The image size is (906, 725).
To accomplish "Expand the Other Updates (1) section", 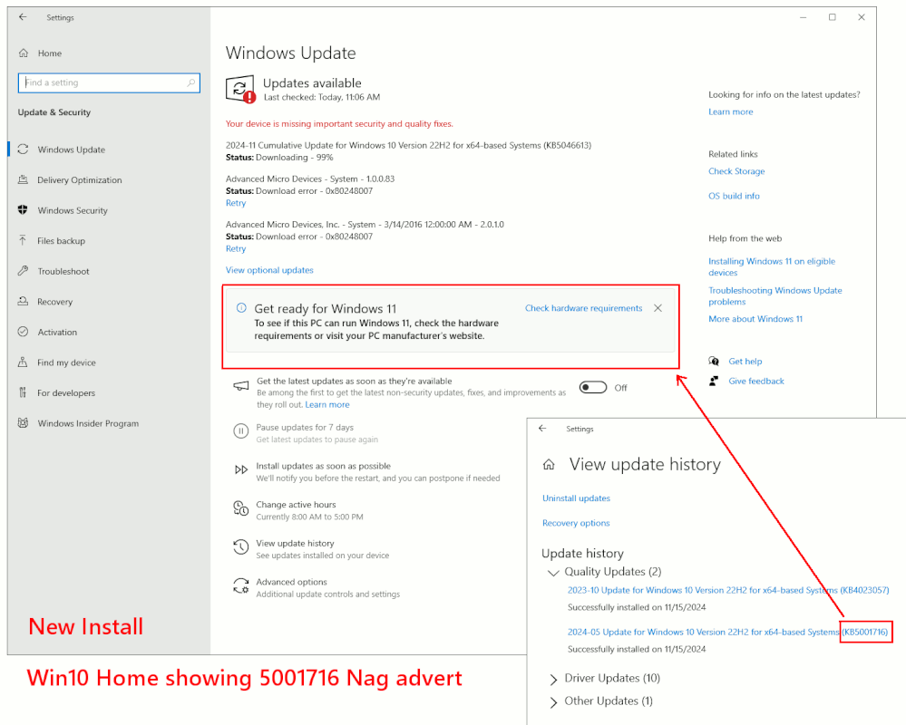I will coord(553,702).
